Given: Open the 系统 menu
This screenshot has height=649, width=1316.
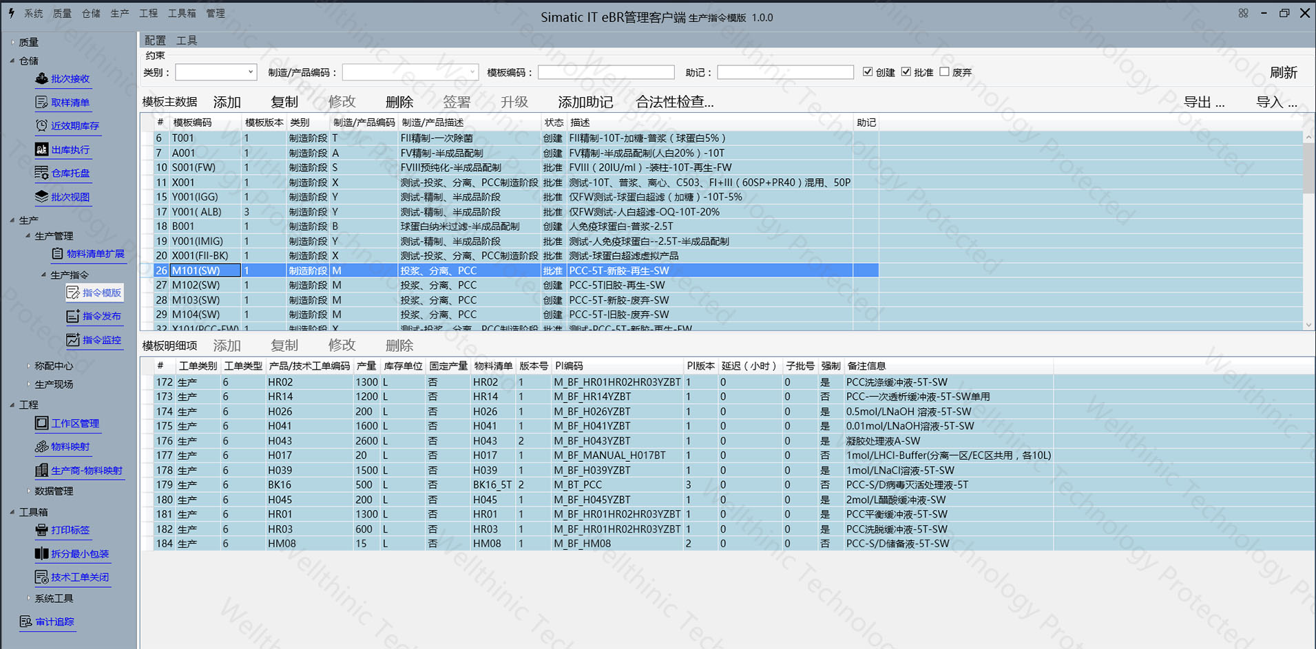Looking at the screenshot, I should point(33,13).
